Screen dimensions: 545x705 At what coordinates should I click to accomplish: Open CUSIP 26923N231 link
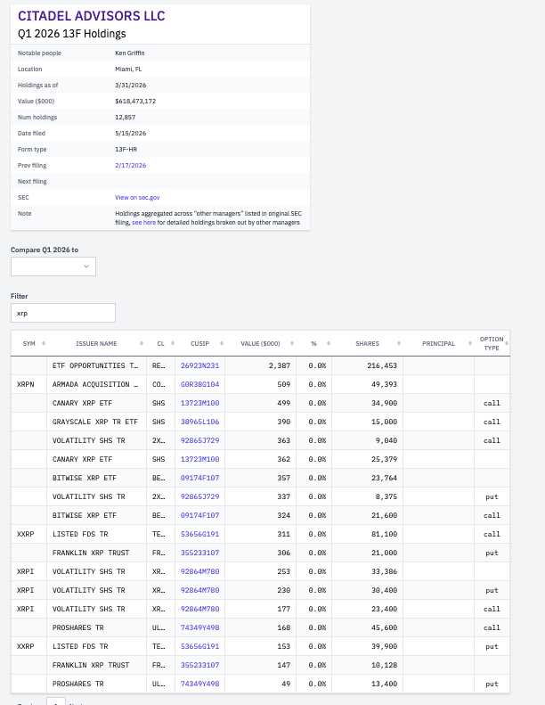click(200, 365)
